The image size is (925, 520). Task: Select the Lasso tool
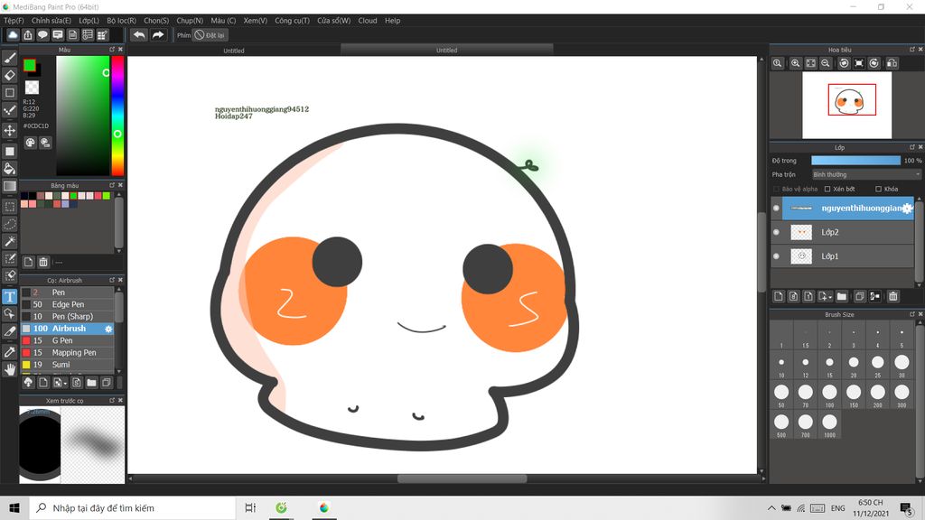point(10,224)
